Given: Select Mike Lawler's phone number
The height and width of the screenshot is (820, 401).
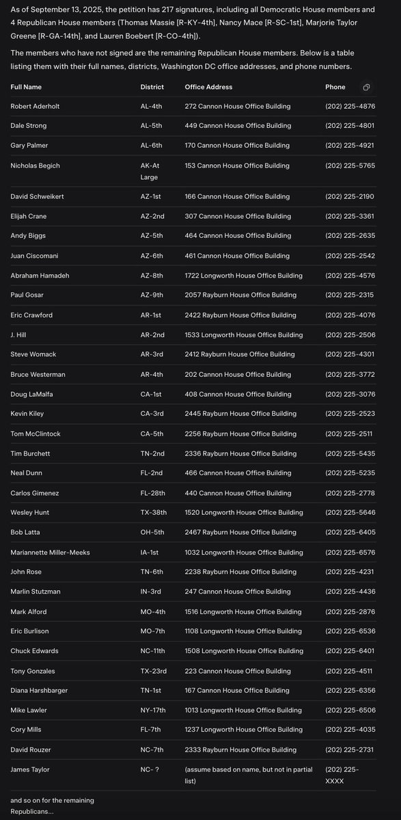Looking at the screenshot, I should click(350, 710).
